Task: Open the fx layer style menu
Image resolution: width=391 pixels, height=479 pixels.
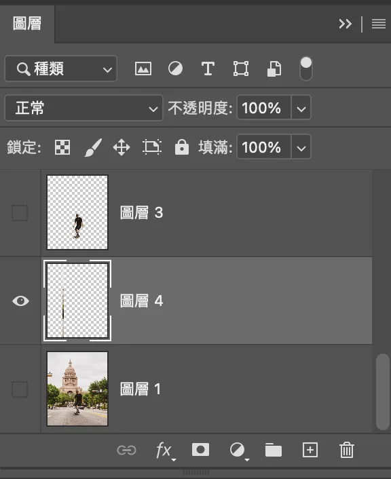Action: [165, 451]
